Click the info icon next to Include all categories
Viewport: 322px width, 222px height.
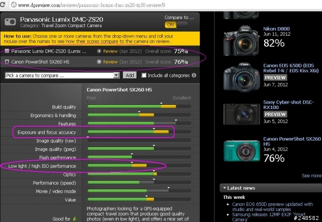194,75
